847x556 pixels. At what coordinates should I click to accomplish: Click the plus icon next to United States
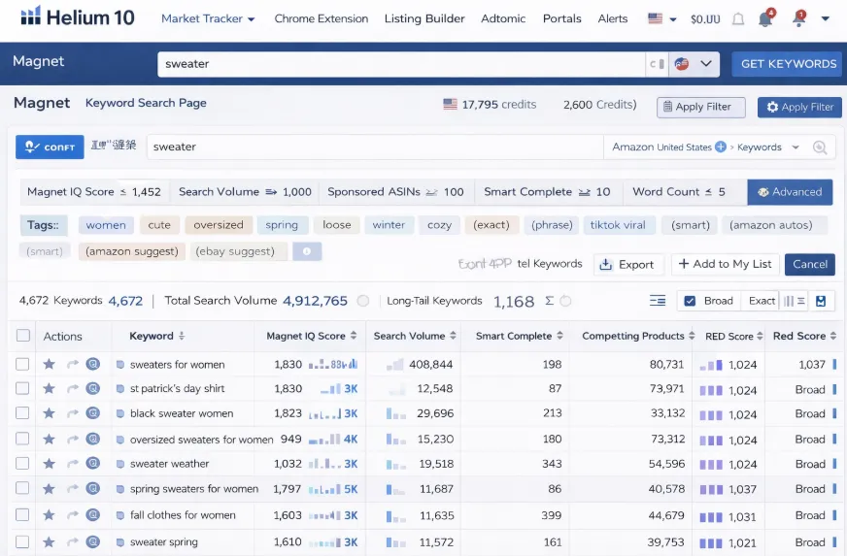click(x=721, y=147)
